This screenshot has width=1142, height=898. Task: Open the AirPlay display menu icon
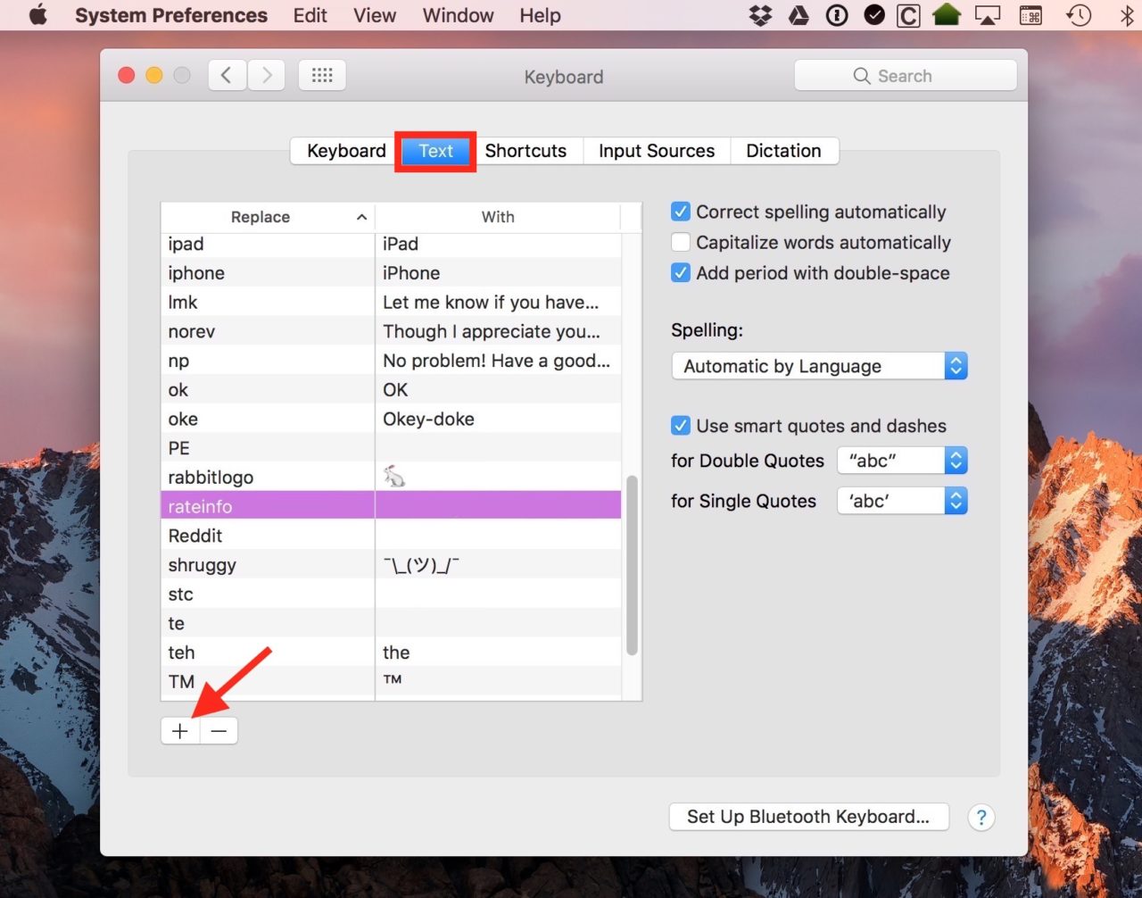(988, 15)
